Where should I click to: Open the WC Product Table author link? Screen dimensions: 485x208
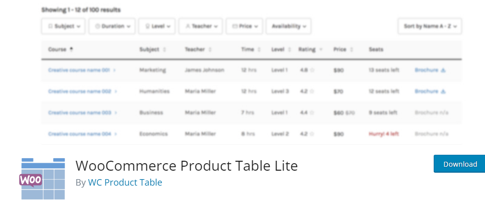125,182
